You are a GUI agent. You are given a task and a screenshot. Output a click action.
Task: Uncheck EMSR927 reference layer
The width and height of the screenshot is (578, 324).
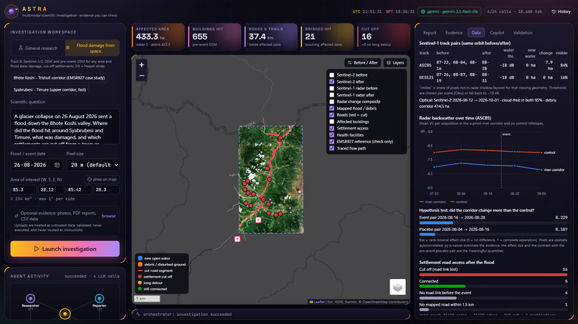[x=332, y=142]
